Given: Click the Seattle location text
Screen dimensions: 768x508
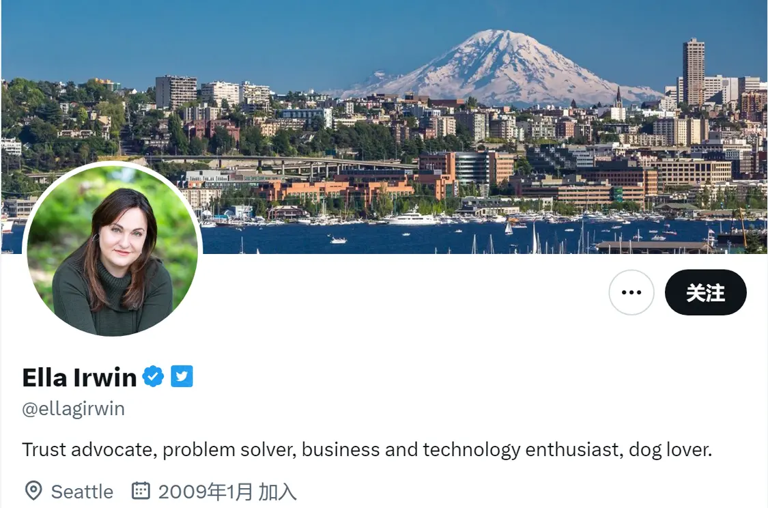Looking at the screenshot, I should pyautogui.click(x=82, y=492).
